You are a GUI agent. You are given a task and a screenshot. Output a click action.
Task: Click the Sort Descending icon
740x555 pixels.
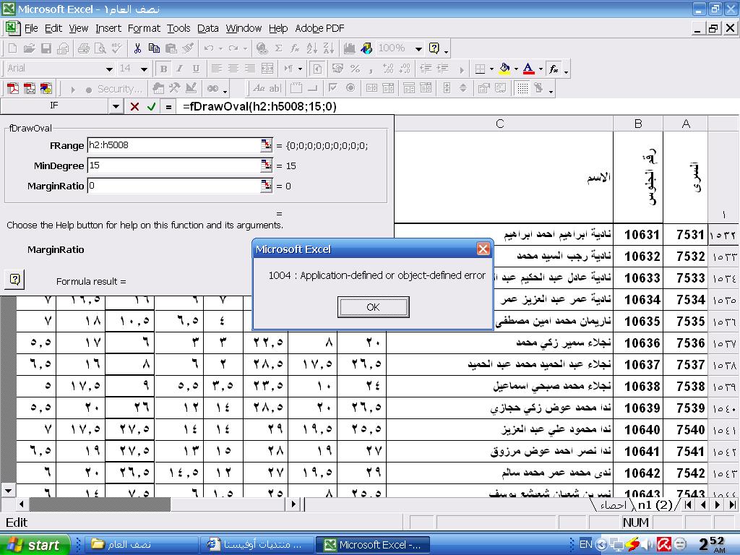click(x=329, y=48)
